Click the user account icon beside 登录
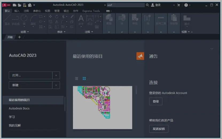222x139 pixels. [153, 5]
